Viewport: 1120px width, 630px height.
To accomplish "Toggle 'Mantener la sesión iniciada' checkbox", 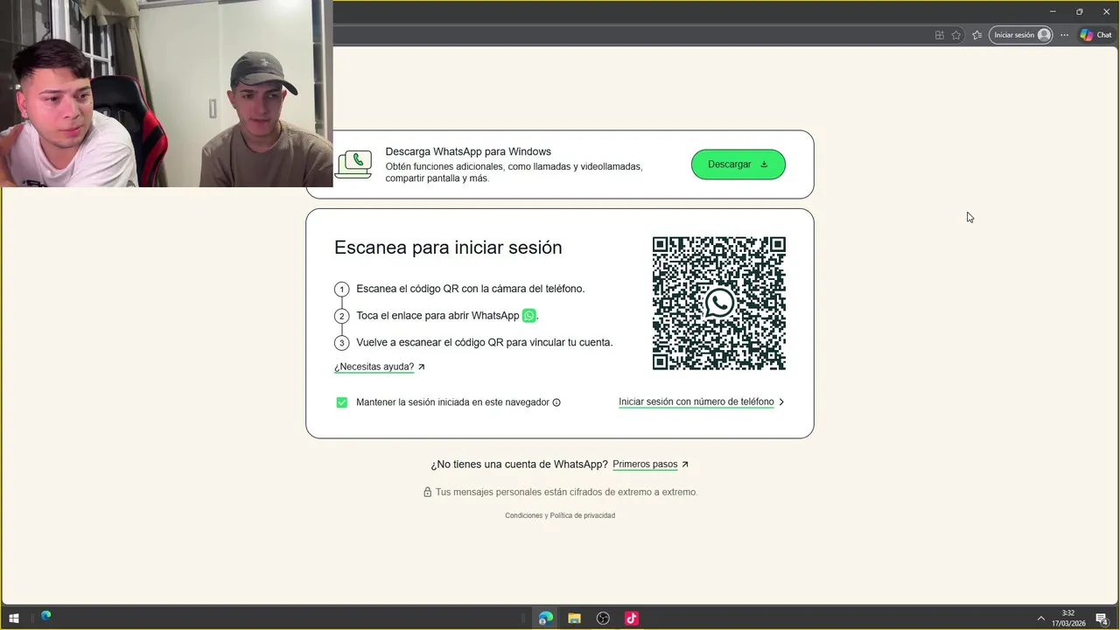I will pos(342,402).
